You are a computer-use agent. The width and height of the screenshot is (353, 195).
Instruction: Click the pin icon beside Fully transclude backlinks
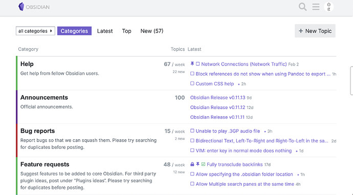click(x=197, y=164)
